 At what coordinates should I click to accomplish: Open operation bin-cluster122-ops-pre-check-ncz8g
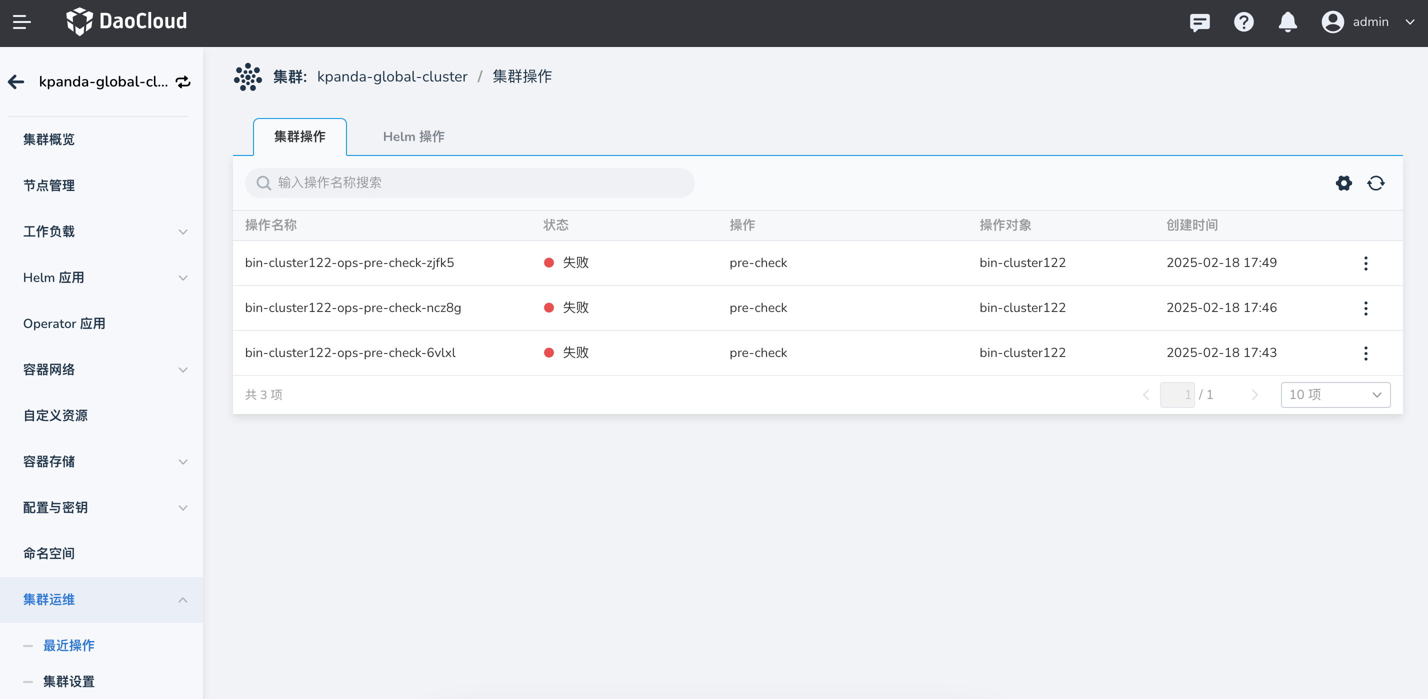pos(352,307)
